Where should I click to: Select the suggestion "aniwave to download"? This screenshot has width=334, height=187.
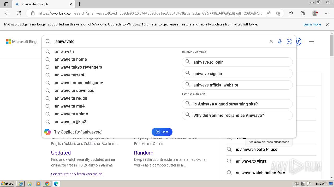pyautogui.click(x=107, y=91)
